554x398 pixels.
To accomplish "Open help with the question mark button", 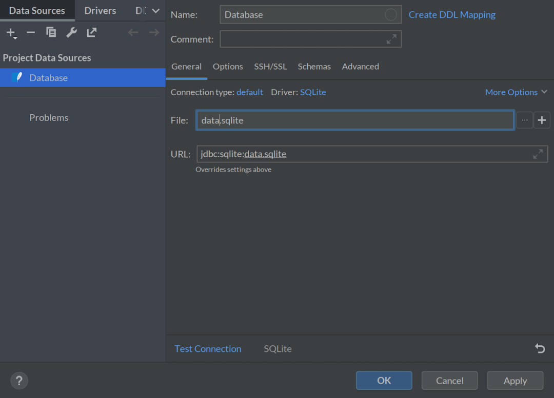I will (x=19, y=381).
